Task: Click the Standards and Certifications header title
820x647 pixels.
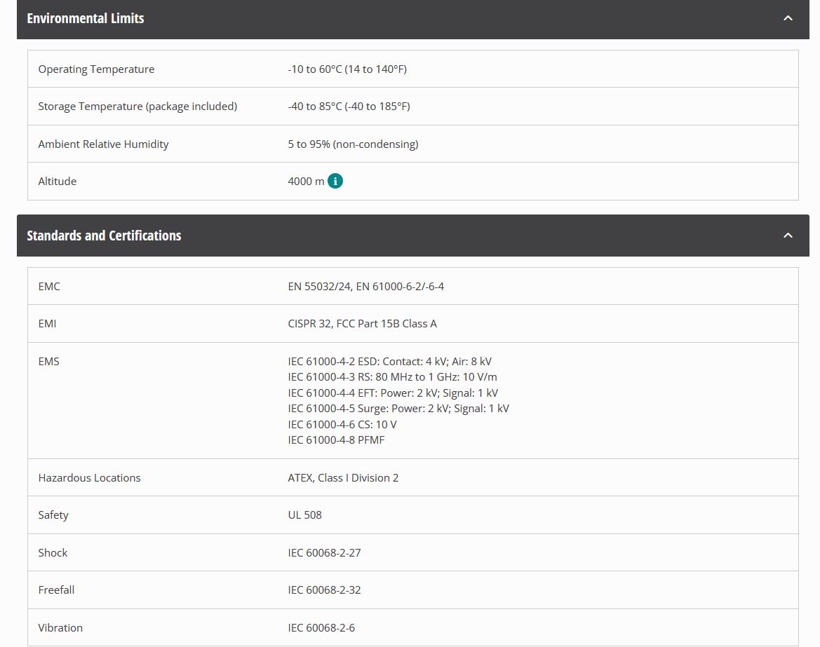Action: tap(104, 236)
